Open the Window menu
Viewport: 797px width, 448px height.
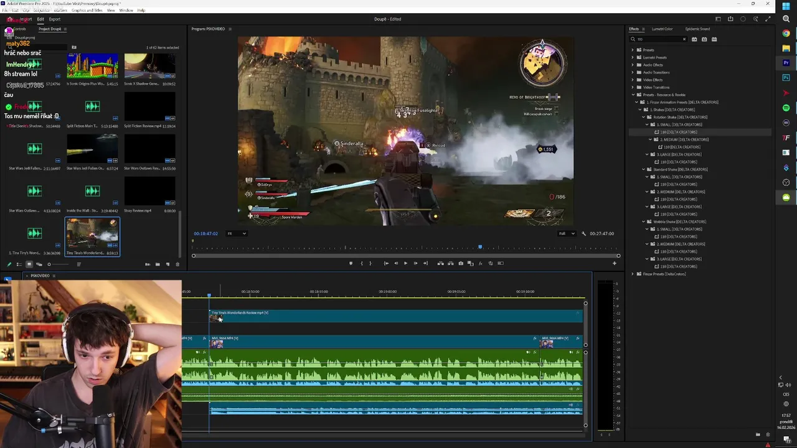tap(126, 11)
